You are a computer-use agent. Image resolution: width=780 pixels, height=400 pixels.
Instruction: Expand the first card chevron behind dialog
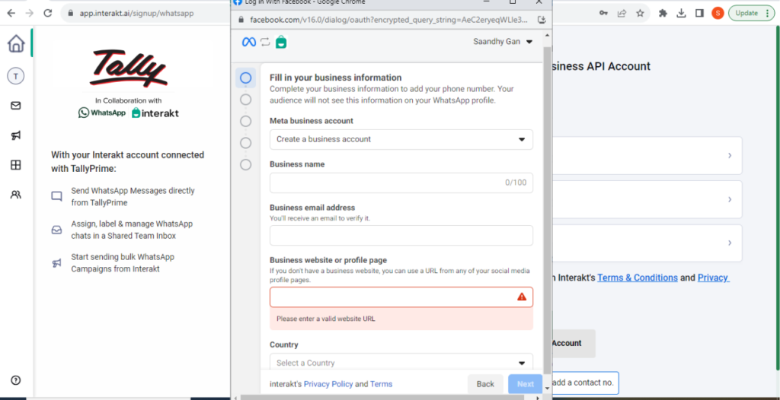coord(730,156)
